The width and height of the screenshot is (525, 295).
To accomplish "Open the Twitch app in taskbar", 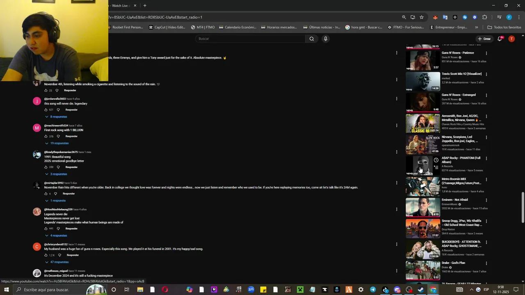I will tap(214, 290).
